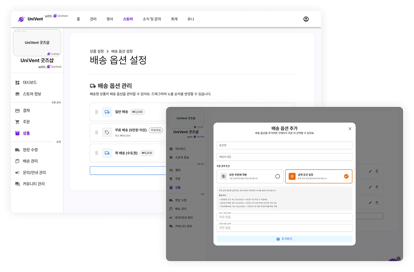Click the 현장 수령 truck icon
Viewport: 414px width, 272px height.
[x=18, y=149]
